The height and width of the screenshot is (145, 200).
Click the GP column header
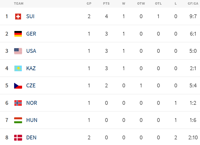(x=89, y=4)
